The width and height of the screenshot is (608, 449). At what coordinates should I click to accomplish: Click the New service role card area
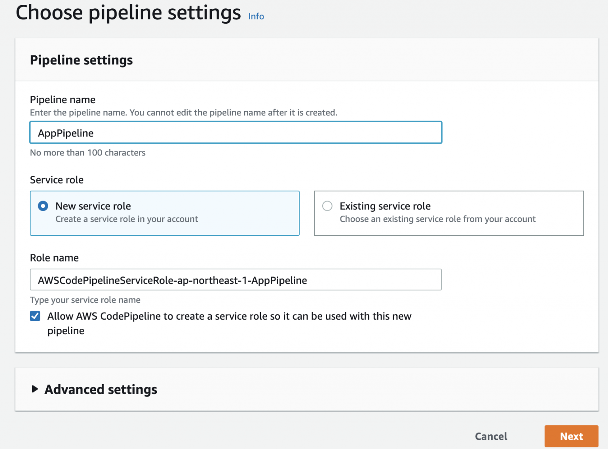click(165, 213)
